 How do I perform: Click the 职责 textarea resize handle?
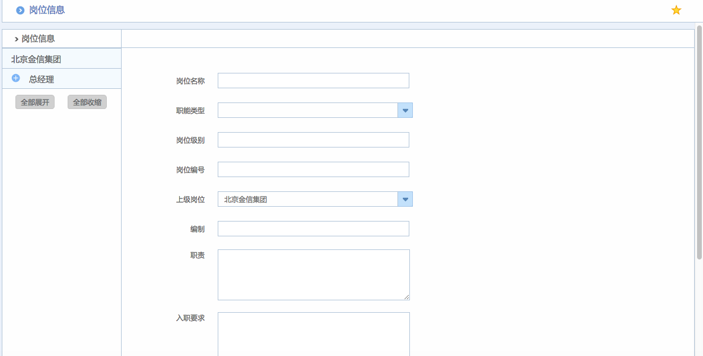pos(406,297)
